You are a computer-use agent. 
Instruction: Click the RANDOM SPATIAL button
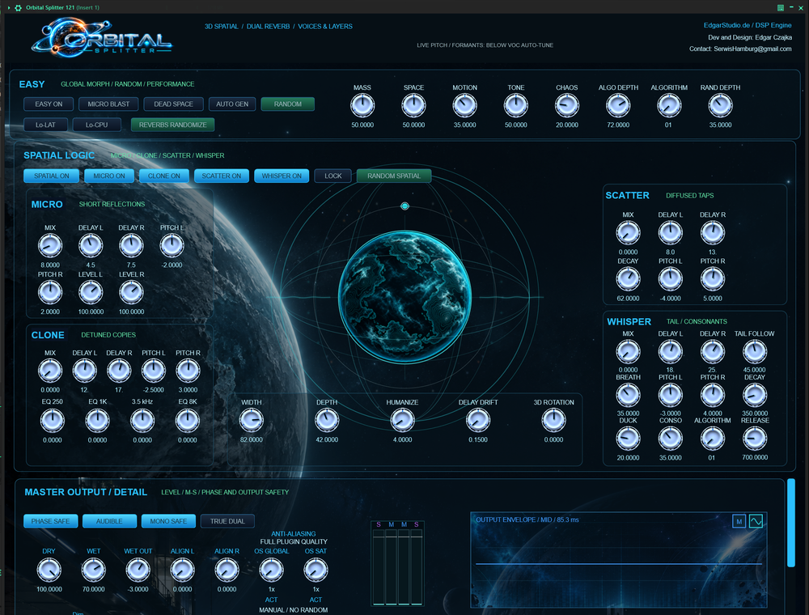[394, 176]
